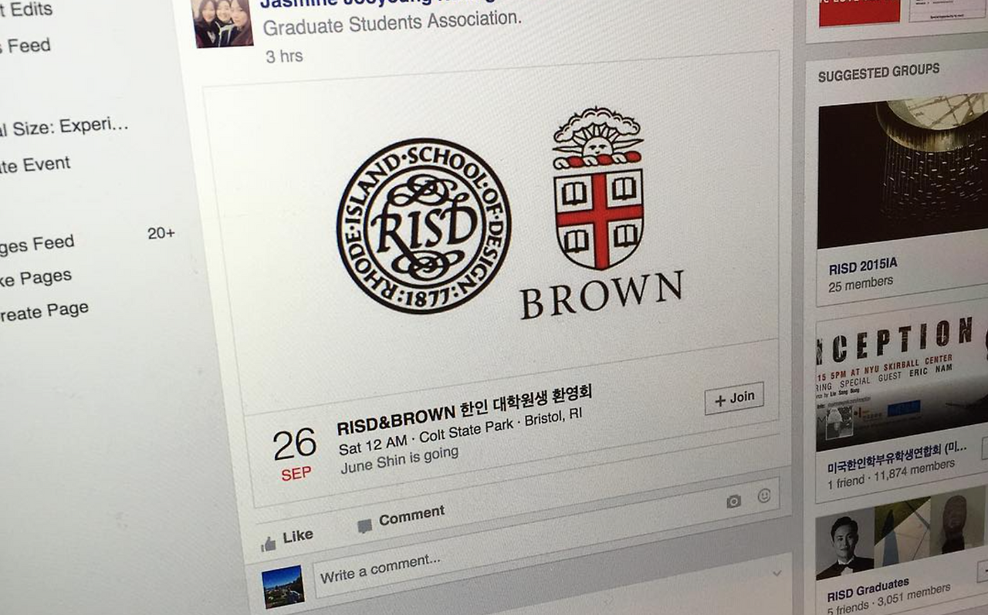Viewport: 988px width, 615px height.
Task: Open the RISD 2015IA group cover image
Action: (903, 174)
